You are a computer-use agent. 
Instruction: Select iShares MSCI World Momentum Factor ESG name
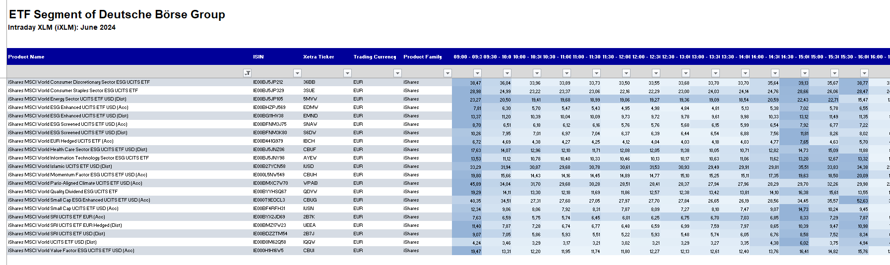click(77, 175)
